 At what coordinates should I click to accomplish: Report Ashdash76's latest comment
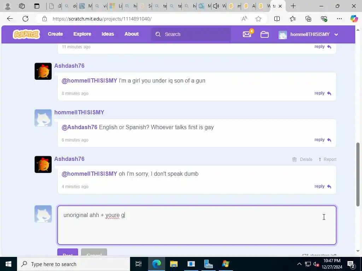coord(327,159)
